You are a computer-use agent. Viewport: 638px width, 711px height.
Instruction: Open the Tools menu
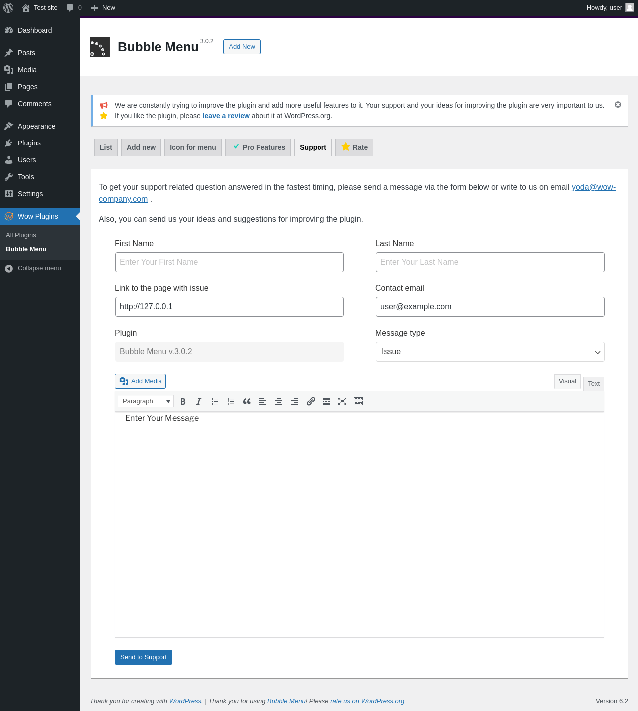coord(40,177)
